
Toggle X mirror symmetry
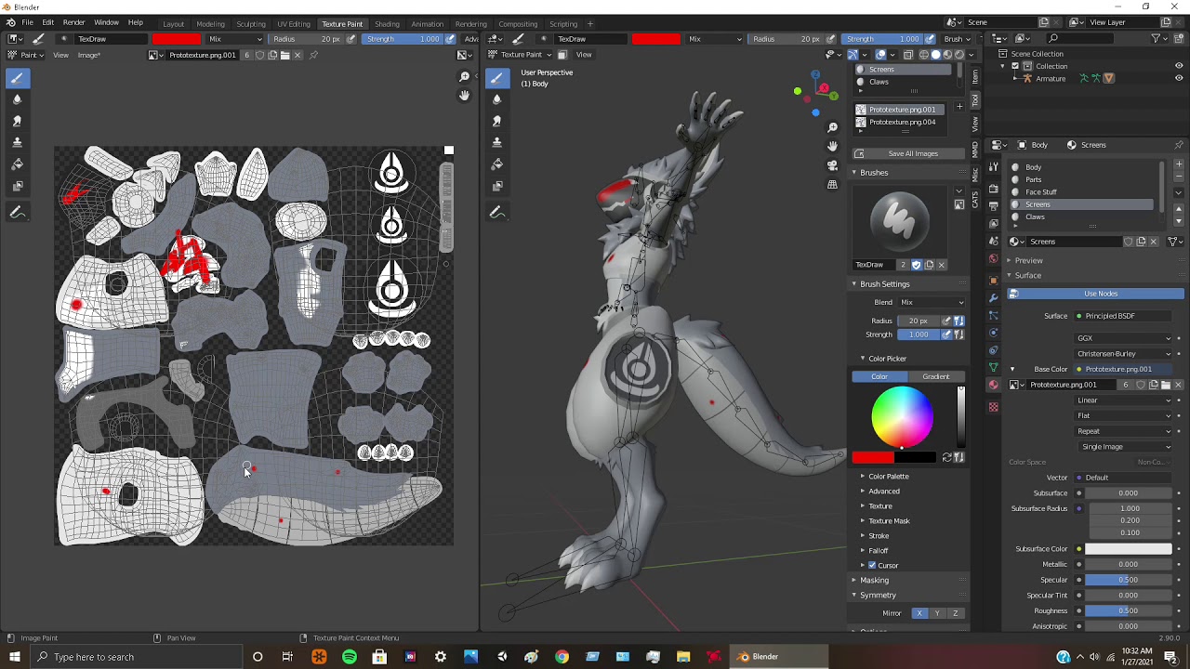[919, 613]
